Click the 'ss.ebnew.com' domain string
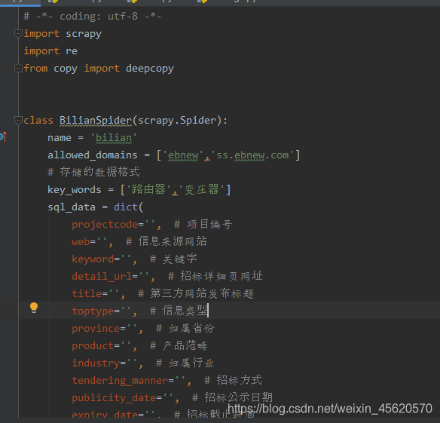 click(x=252, y=155)
